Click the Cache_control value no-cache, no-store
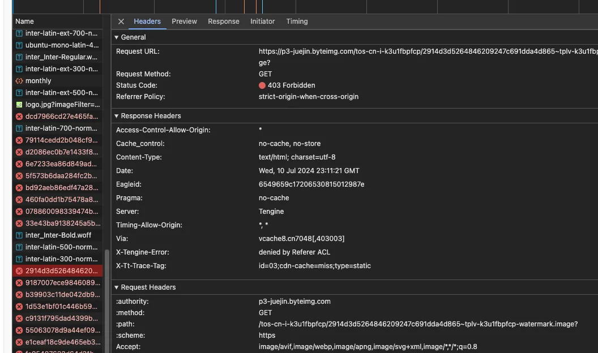Image resolution: width=598 pixels, height=353 pixels. pyautogui.click(x=289, y=144)
